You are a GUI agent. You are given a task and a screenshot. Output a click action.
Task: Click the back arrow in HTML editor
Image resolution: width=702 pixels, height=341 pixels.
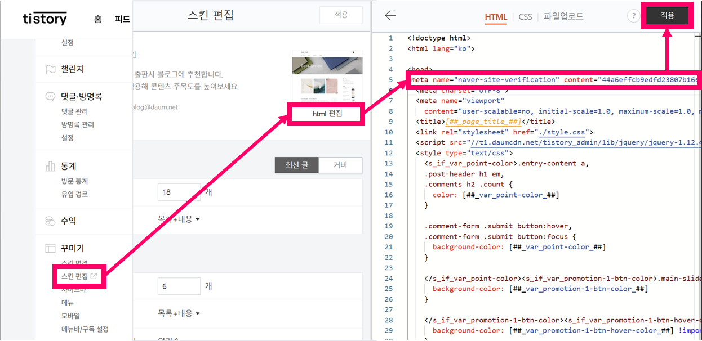[x=390, y=16]
